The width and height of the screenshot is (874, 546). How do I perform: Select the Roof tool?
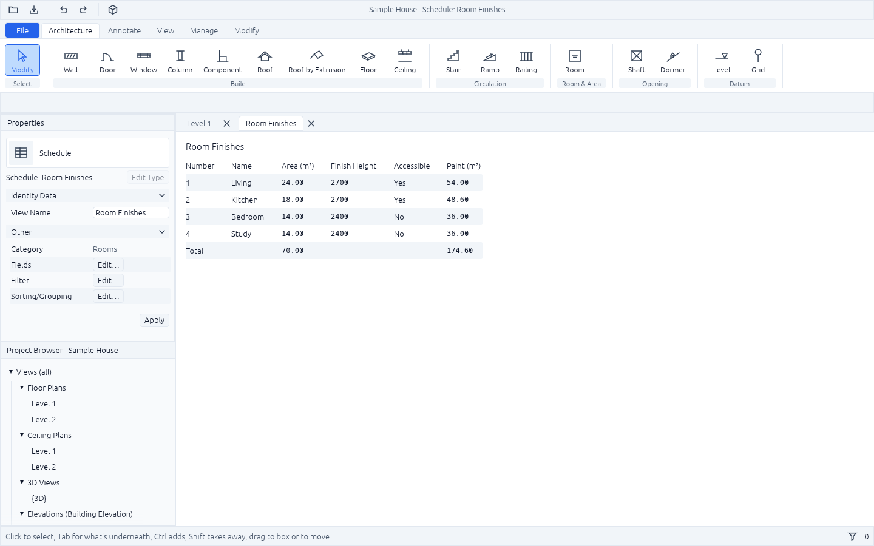[265, 61]
